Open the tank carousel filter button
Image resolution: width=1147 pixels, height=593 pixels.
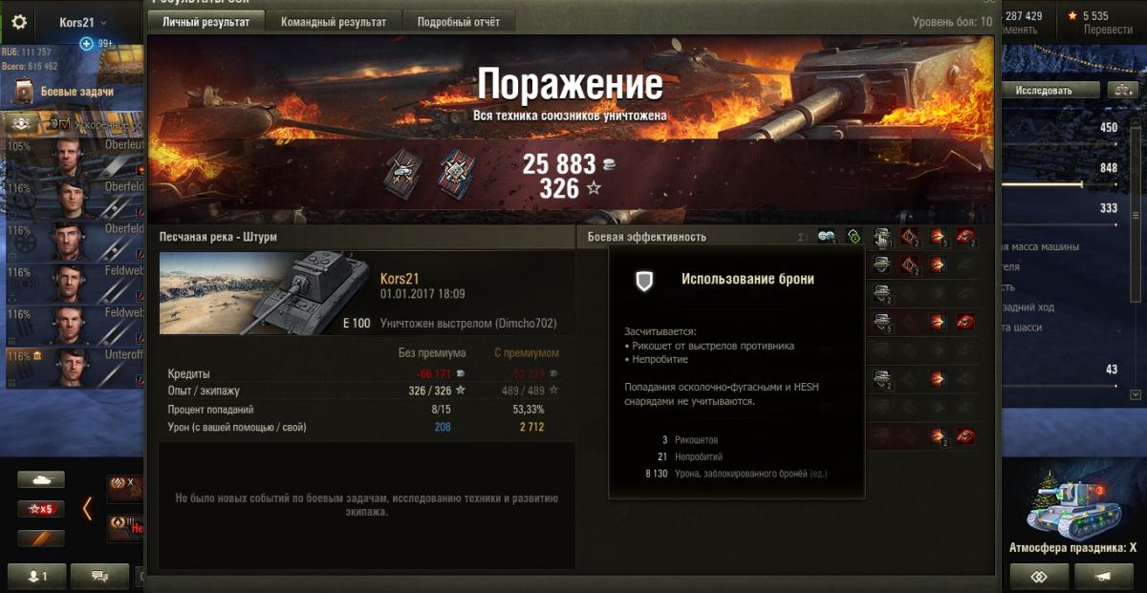(41, 479)
